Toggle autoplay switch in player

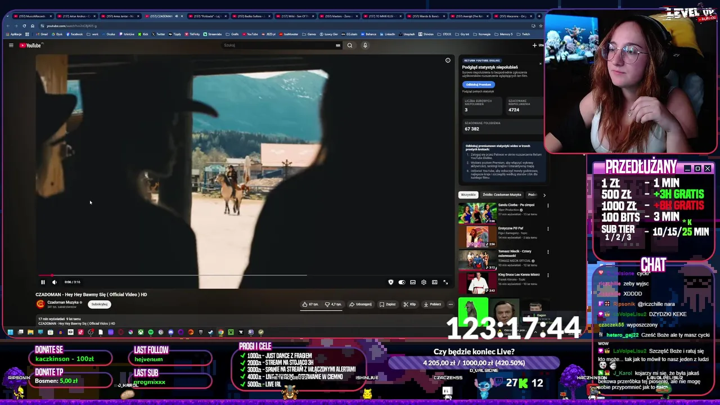[x=402, y=282]
